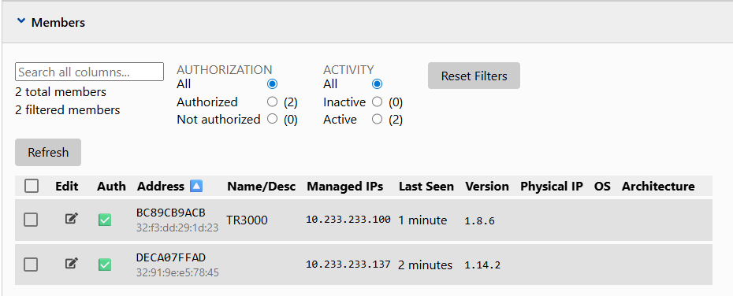Toggle the Address column sort arrow
Screen dimensions: 733x296
196,187
